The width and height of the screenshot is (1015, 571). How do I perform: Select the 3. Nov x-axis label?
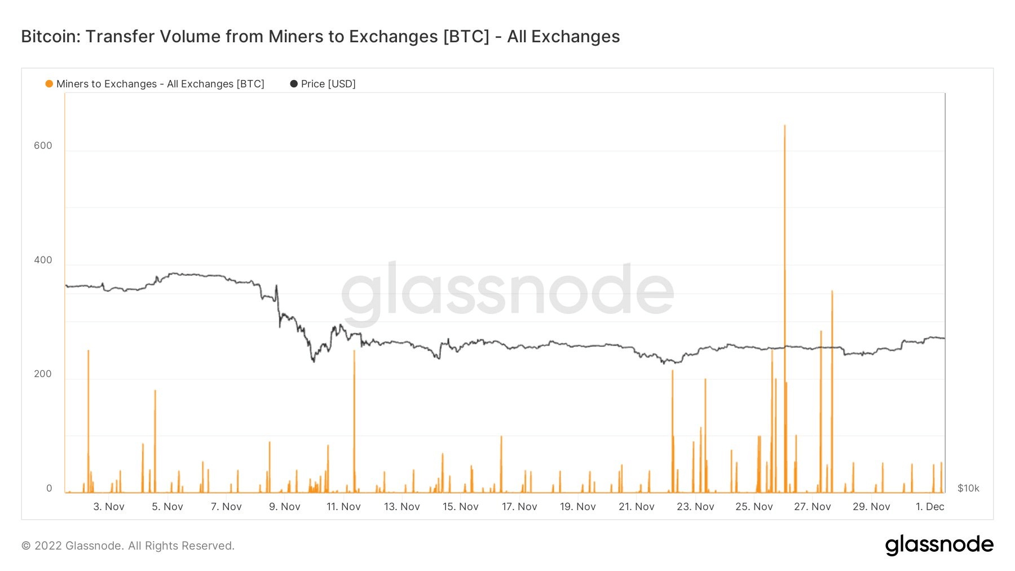coord(109,507)
